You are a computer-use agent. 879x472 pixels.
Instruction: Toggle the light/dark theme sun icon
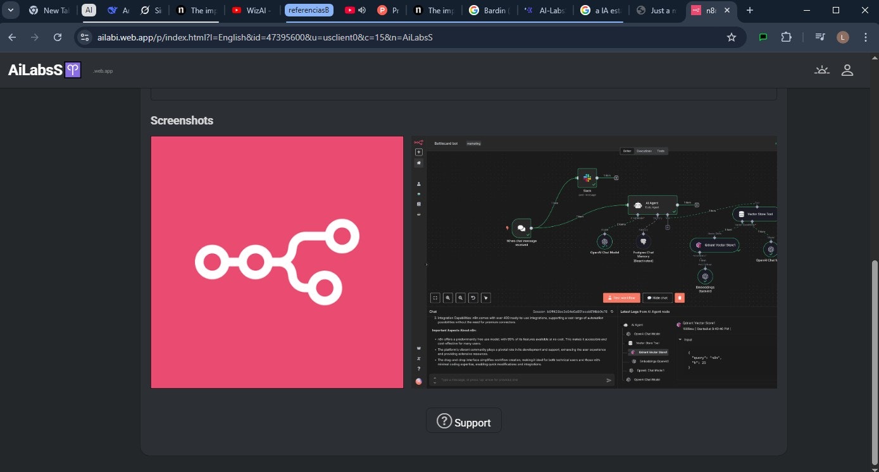click(821, 70)
